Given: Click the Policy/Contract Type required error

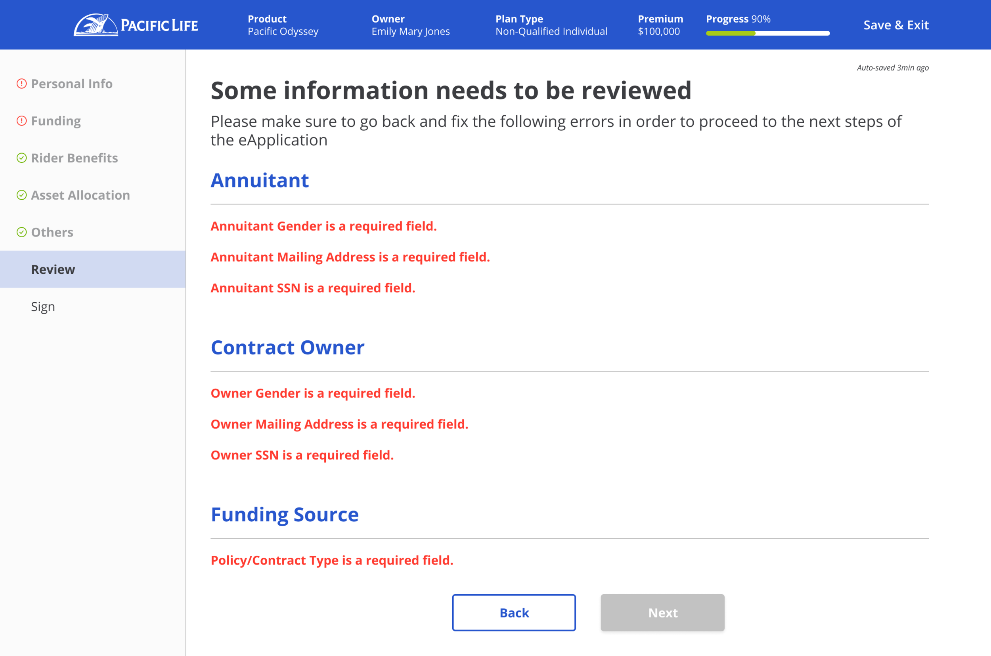Looking at the screenshot, I should (332, 560).
